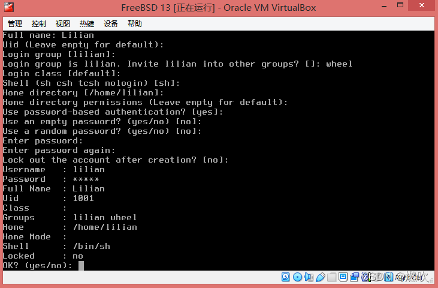438x288 pixels.
Task: Click the shared folders status icon
Action: tap(331, 277)
